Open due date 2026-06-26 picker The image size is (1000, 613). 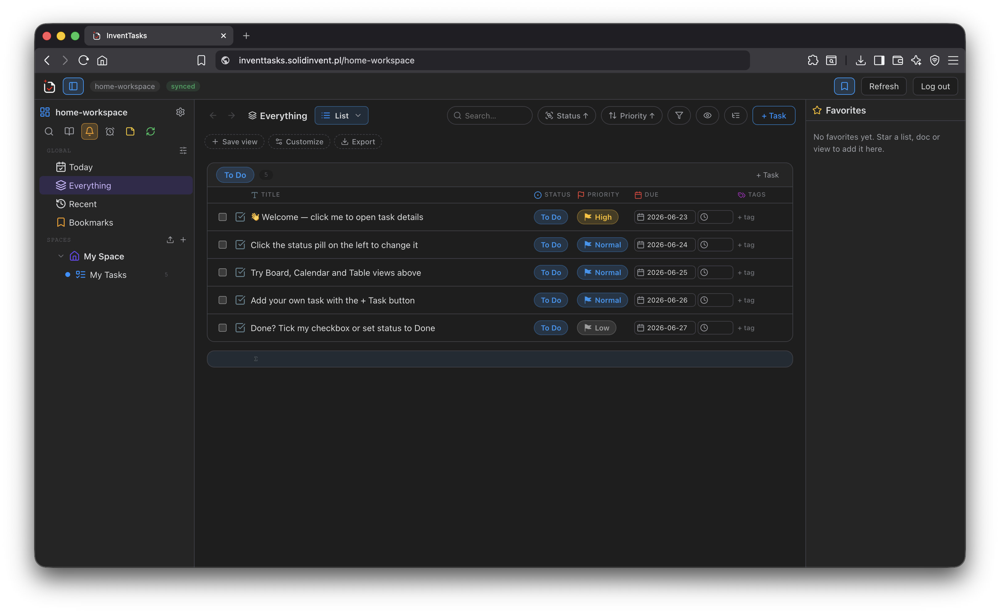(x=664, y=300)
